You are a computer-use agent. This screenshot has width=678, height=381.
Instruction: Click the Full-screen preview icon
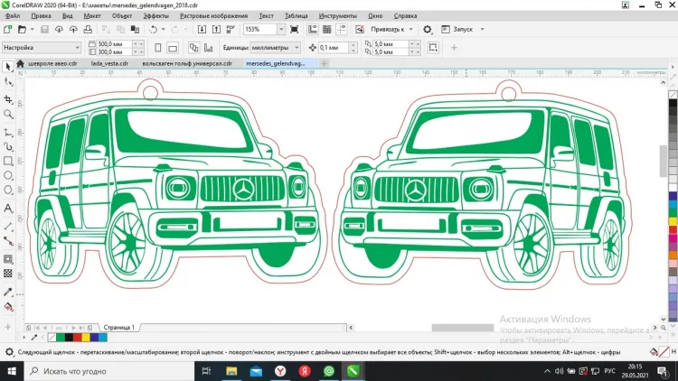coord(294,30)
